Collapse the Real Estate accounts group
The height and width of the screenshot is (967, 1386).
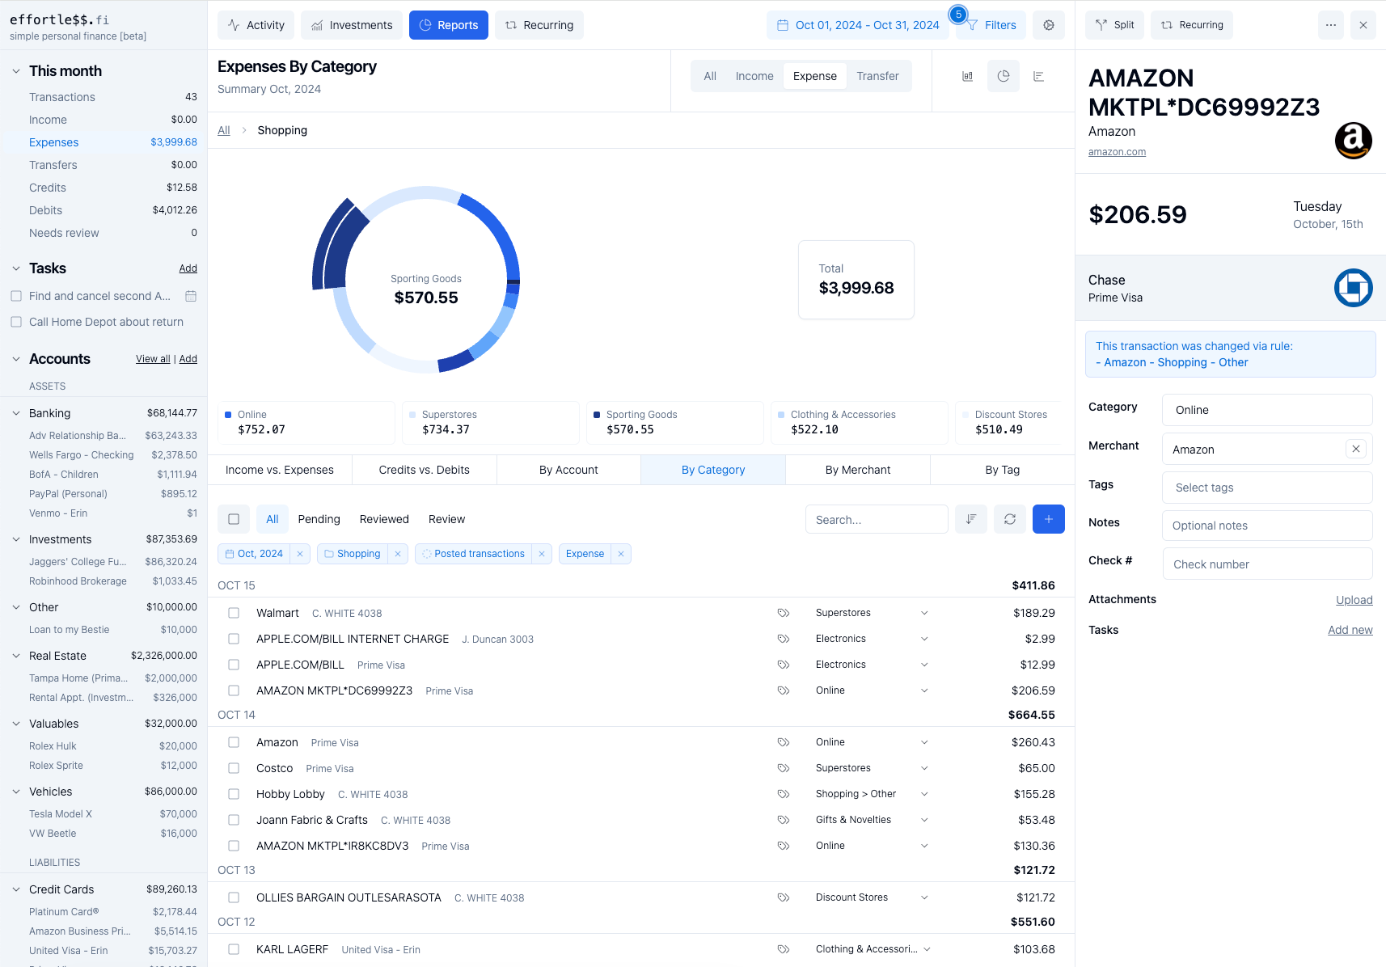click(x=16, y=656)
